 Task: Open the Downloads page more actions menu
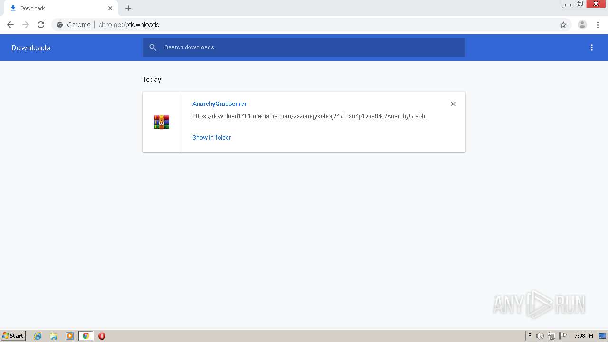(592, 47)
